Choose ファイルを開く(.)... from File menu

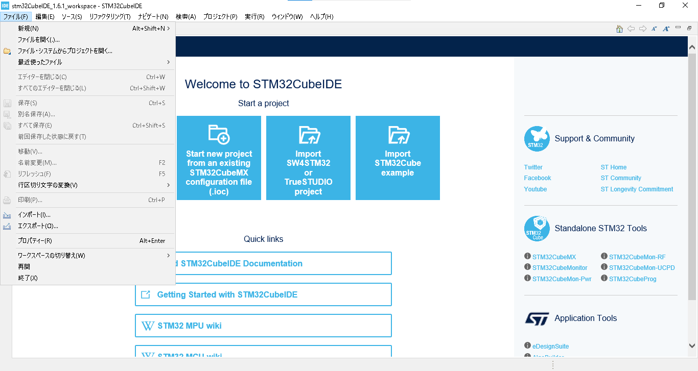pos(88,40)
